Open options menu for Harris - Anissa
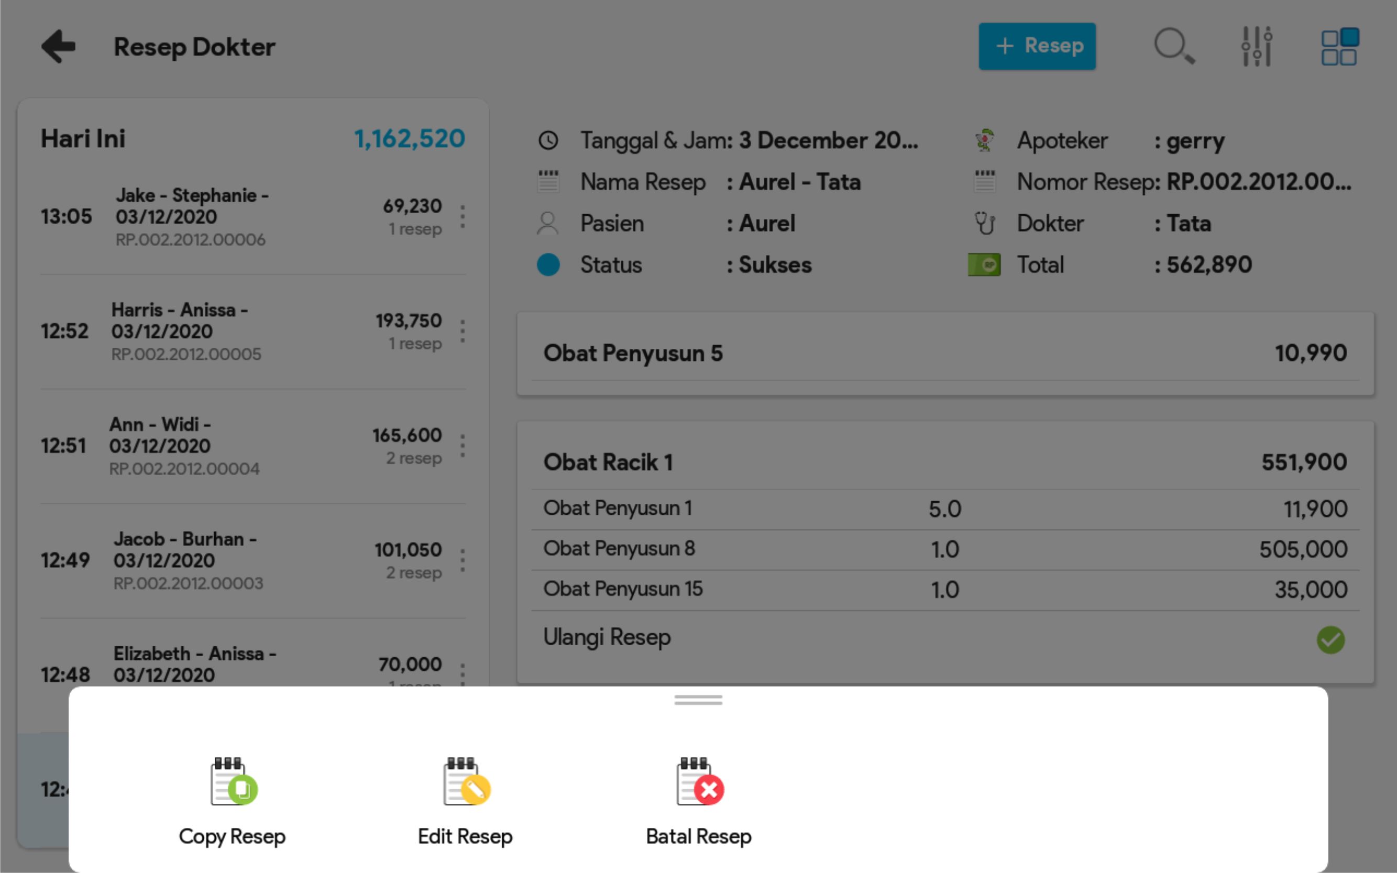1397x873 pixels. pyautogui.click(x=463, y=331)
